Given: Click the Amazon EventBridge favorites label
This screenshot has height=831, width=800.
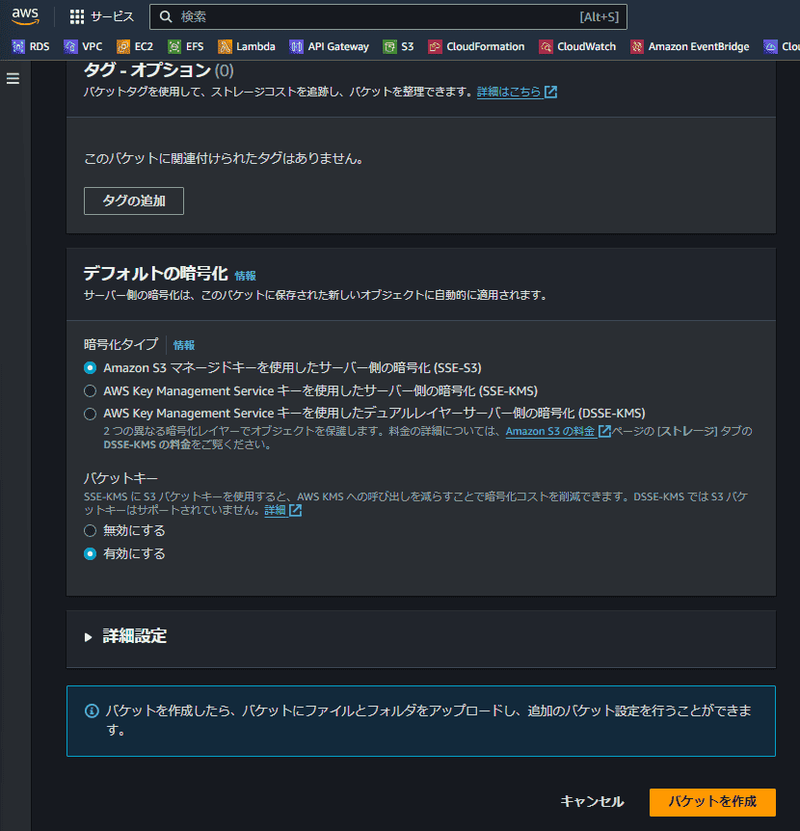Looking at the screenshot, I should pos(699,46).
